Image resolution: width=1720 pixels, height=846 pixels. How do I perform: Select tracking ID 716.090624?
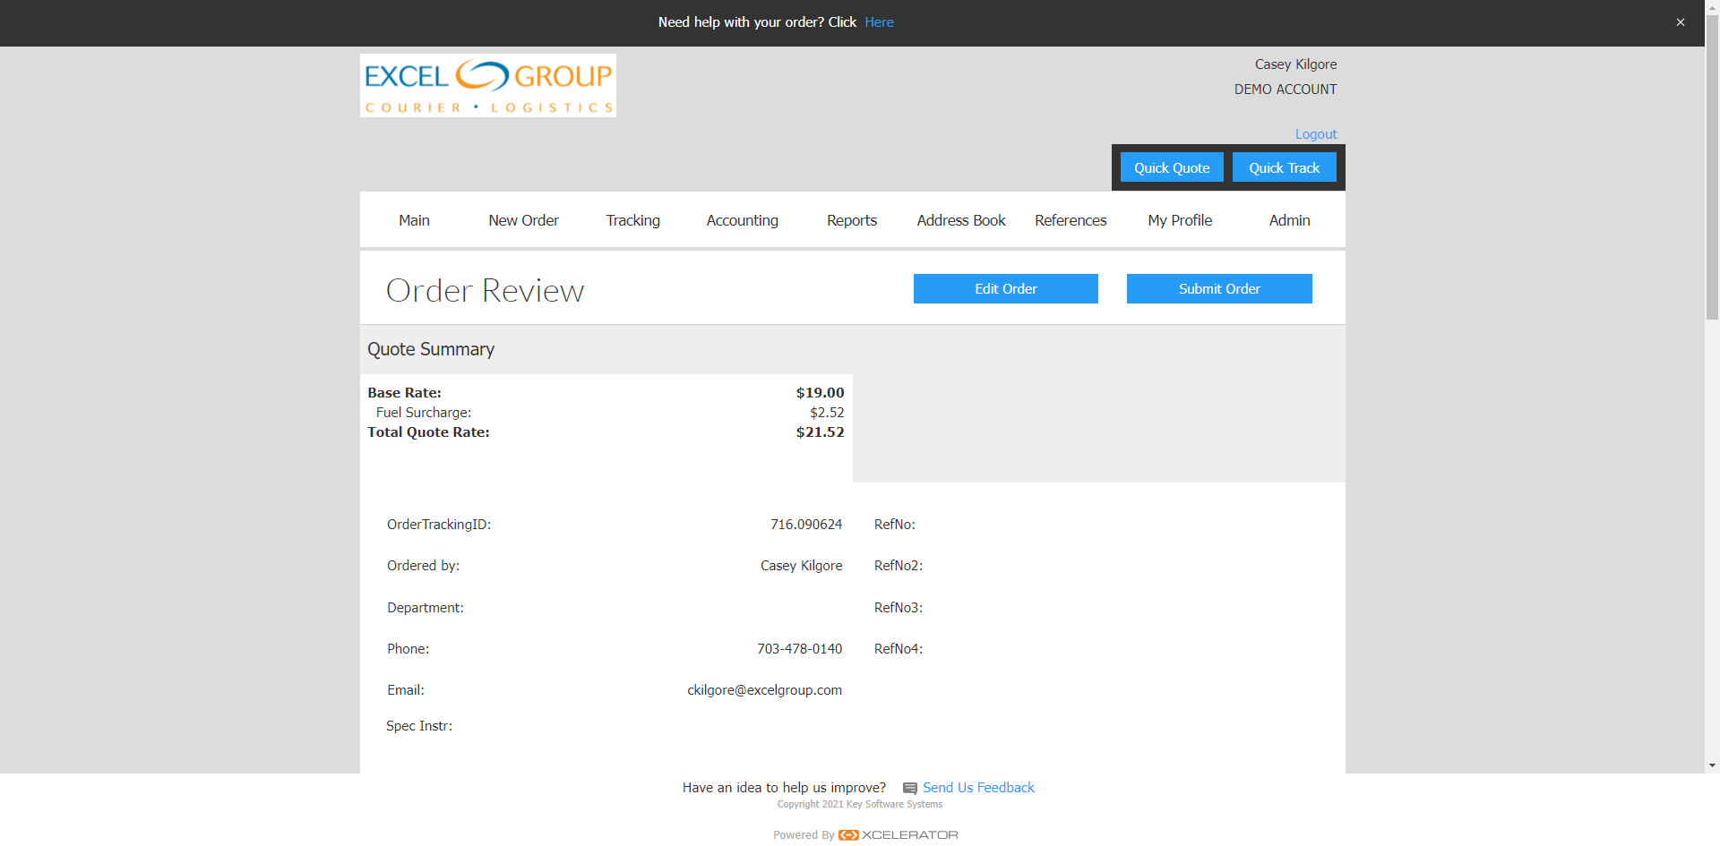tap(806, 525)
